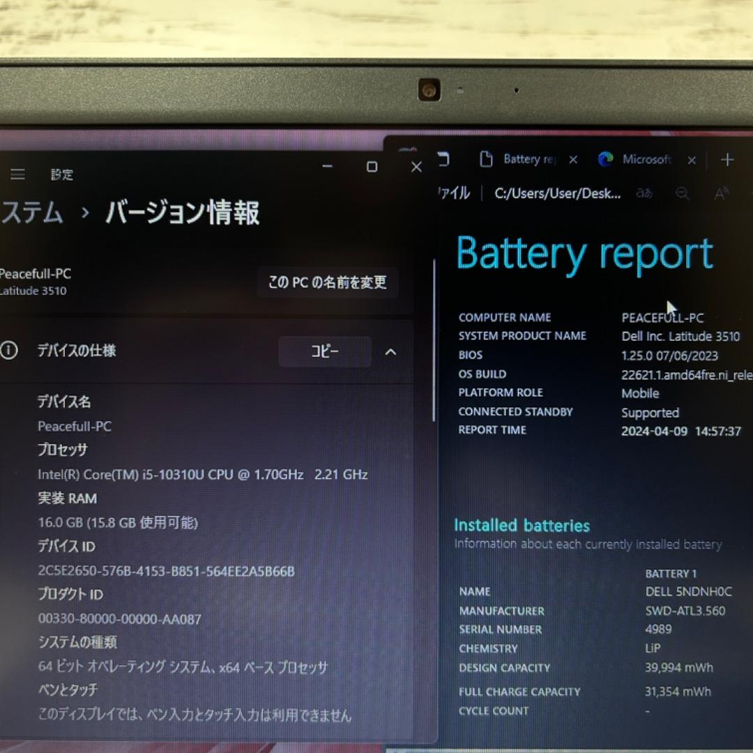The height and width of the screenshot is (753, 753).
Task: Click the document icon on the Battery report tab
Action: (x=486, y=159)
